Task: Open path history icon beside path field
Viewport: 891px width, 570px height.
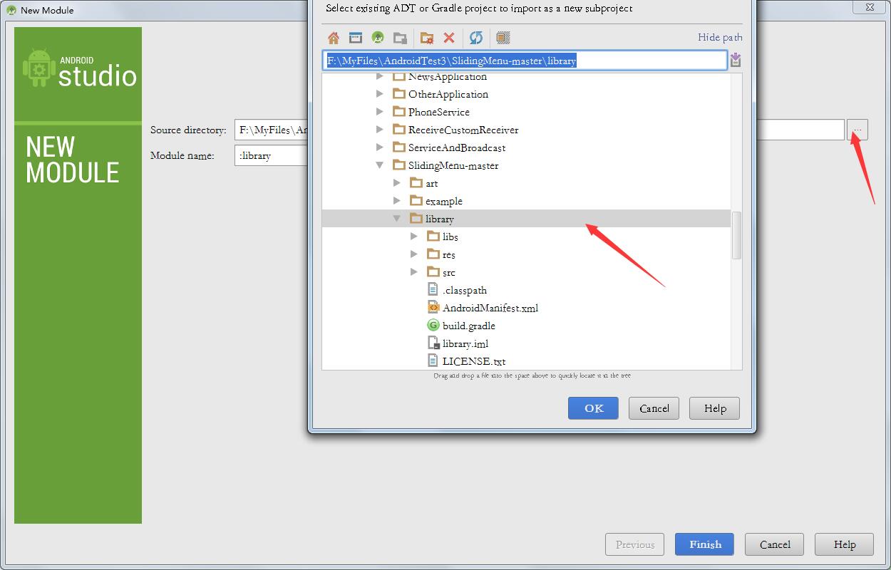Action: coord(736,60)
